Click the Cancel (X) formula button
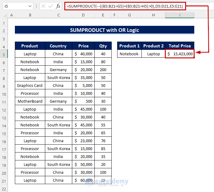Viewport: 214px width, 192px height. coord(43,6)
